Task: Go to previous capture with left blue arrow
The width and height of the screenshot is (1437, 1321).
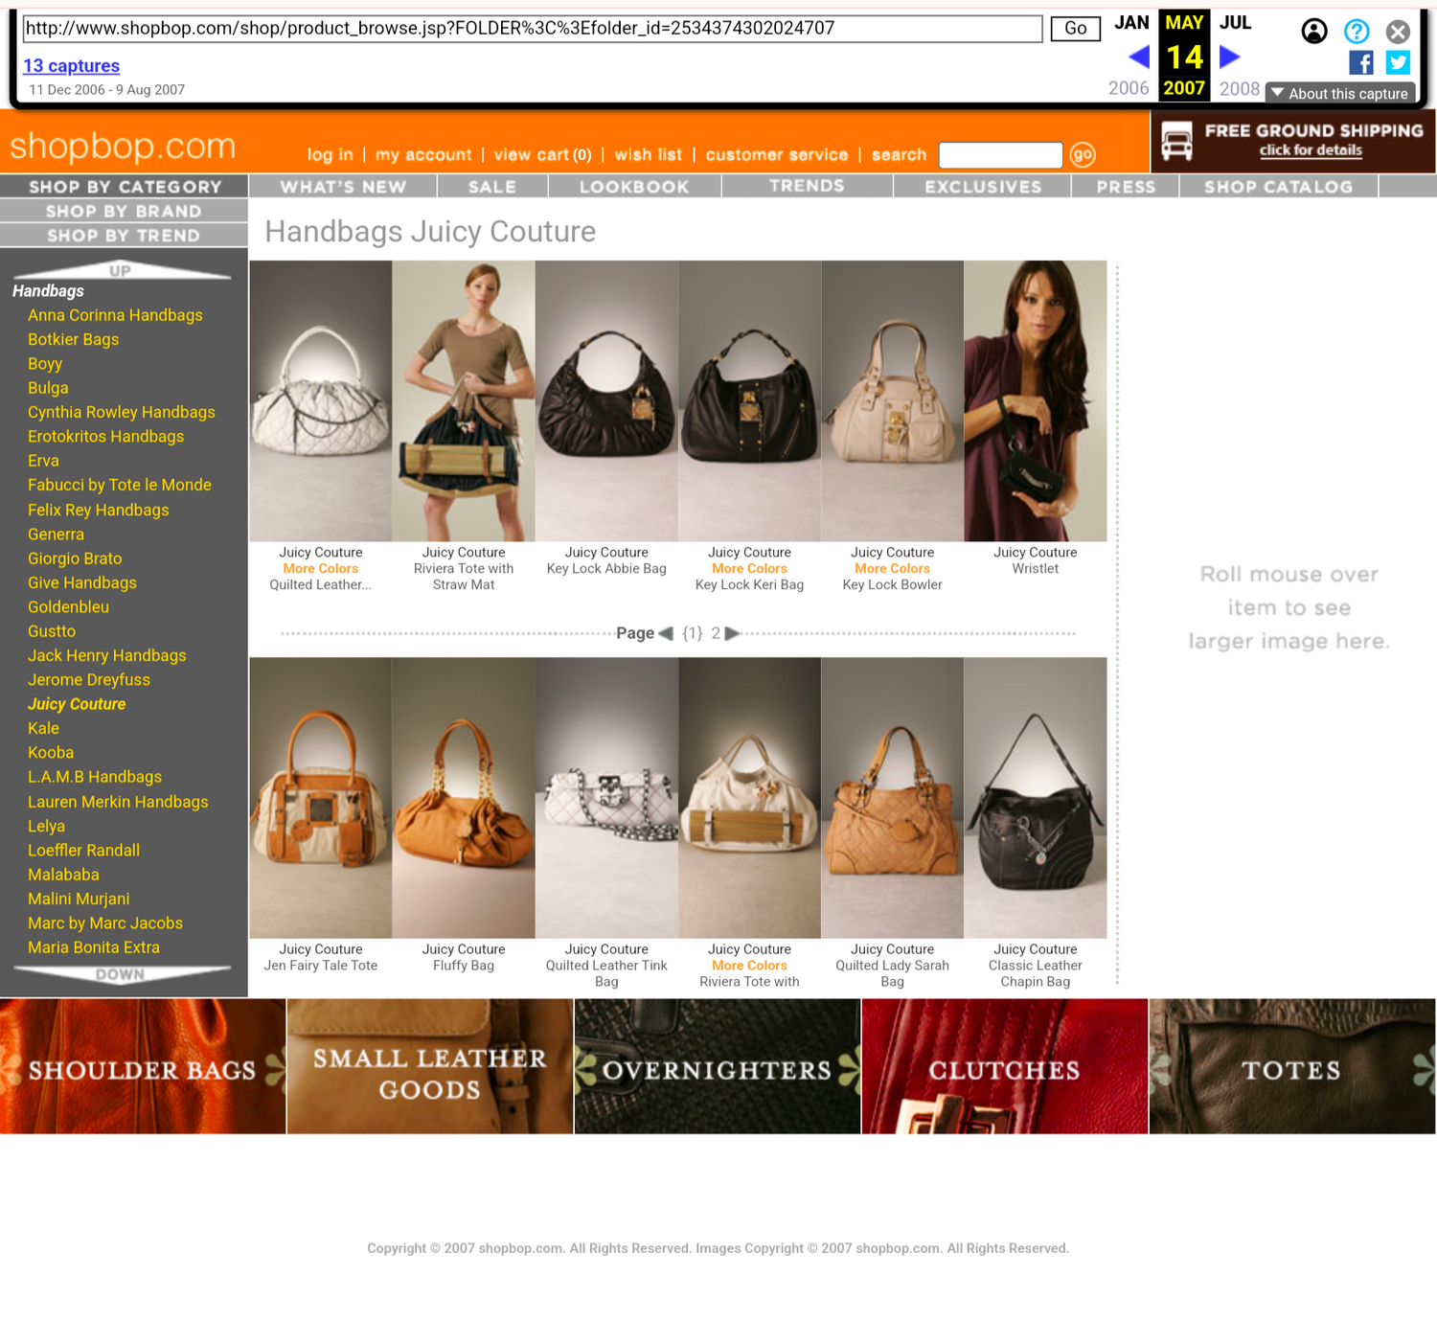Action: [1138, 57]
